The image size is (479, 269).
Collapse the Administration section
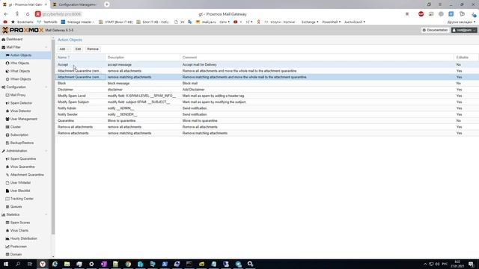click(x=46, y=151)
